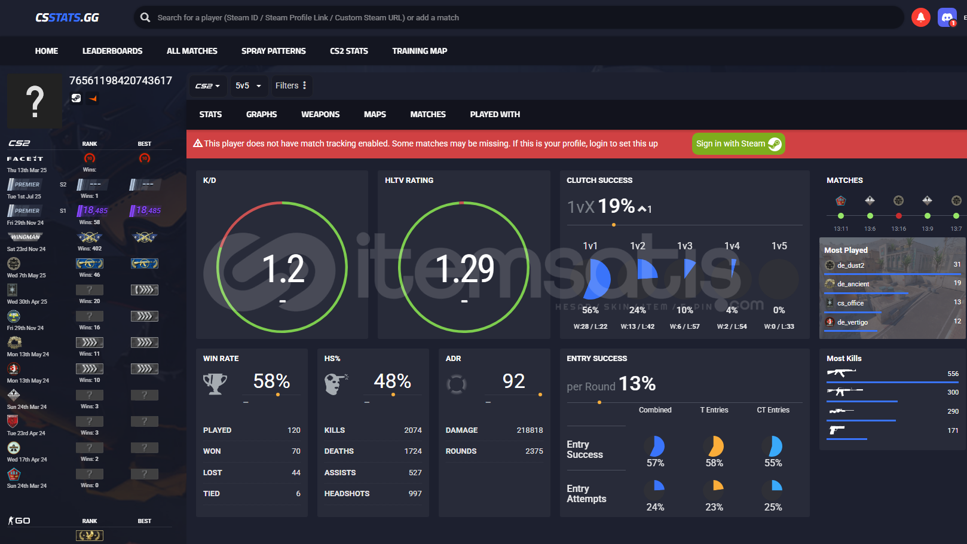This screenshot has width=967, height=544.
Task: Click the AWP sniper icon with 290 kills
Action: (x=841, y=411)
